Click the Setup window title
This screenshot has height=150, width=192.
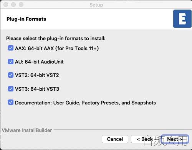point(96,5)
